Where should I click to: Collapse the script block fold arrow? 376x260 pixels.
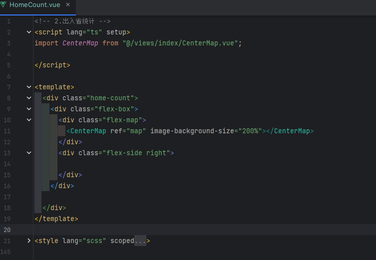(29, 32)
